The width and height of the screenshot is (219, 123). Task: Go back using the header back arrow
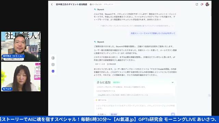52,4
